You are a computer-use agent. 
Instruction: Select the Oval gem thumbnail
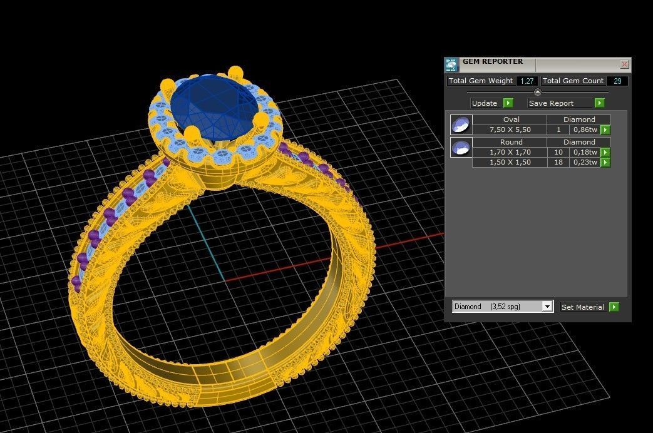pos(461,125)
